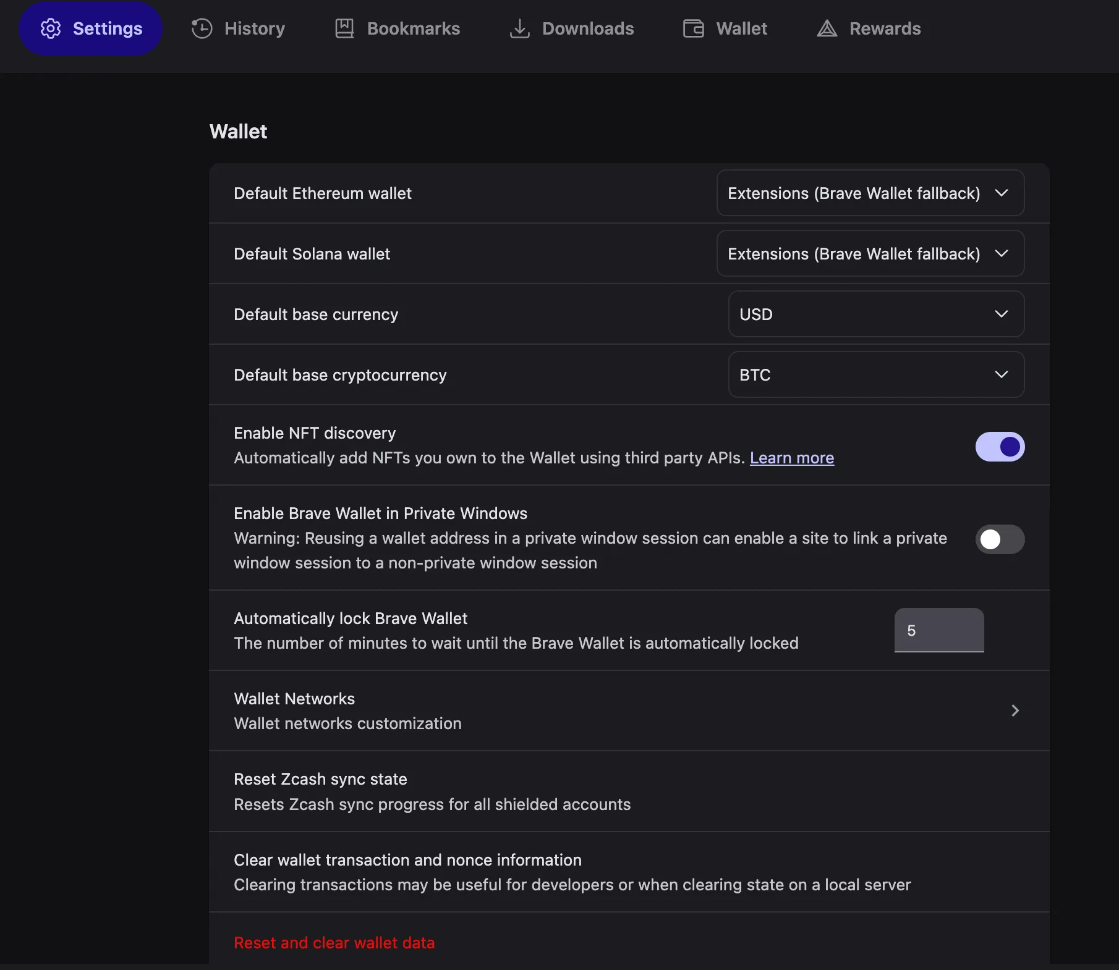Click the private window warning description text

[590, 550]
